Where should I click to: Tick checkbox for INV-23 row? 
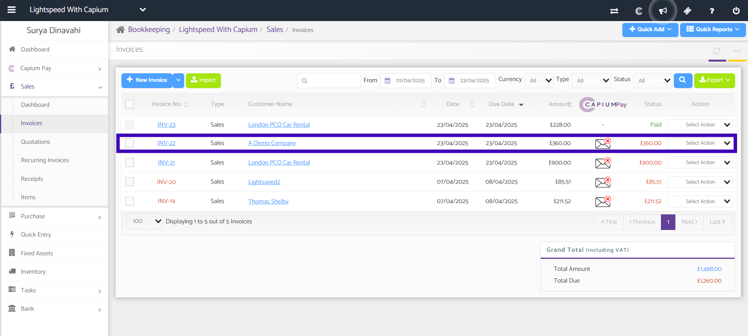coord(130,124)
